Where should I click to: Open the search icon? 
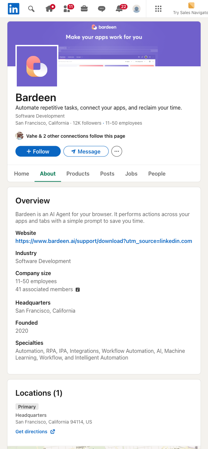pos(31,9)
